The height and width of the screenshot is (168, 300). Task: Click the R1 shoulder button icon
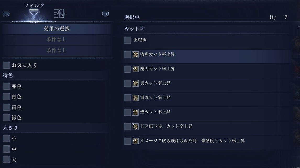tap(105, 14)
